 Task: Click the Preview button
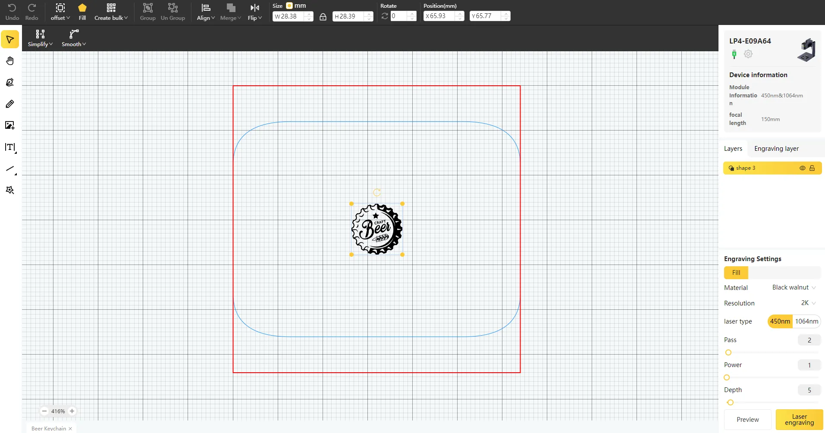coord(747,420)
